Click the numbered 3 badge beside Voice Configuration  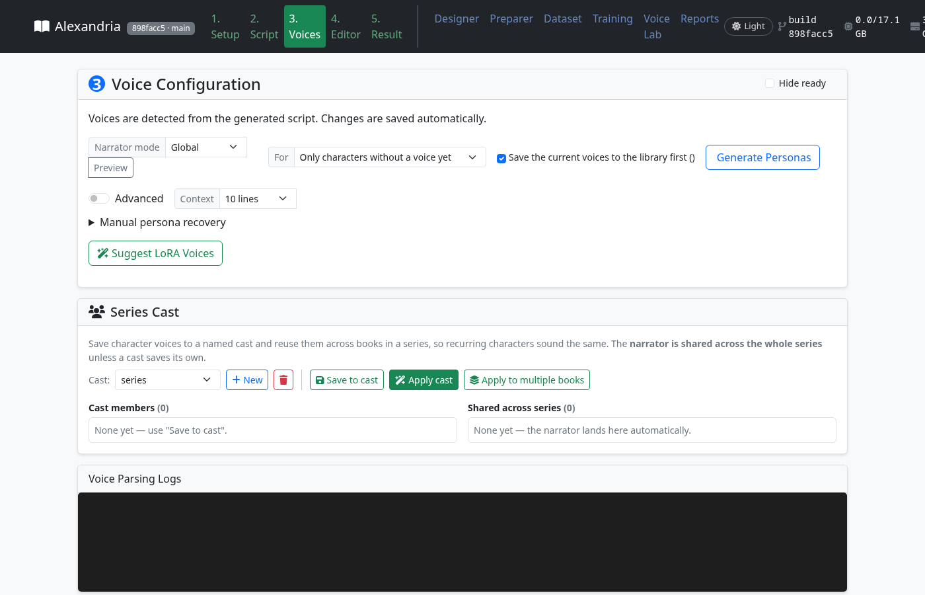pyautogui.click(x=96, y=84)
